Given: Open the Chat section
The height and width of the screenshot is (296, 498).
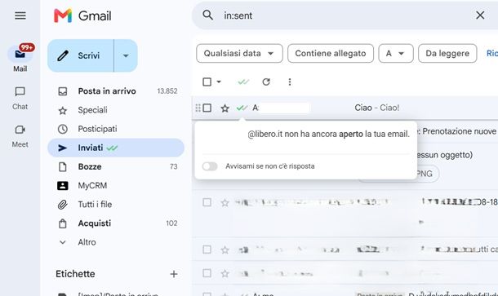Looking at the screenshot, I should 20,99.
